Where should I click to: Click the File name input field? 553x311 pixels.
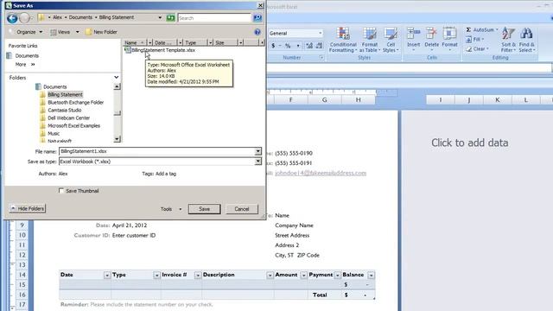[x=157, y=151]
